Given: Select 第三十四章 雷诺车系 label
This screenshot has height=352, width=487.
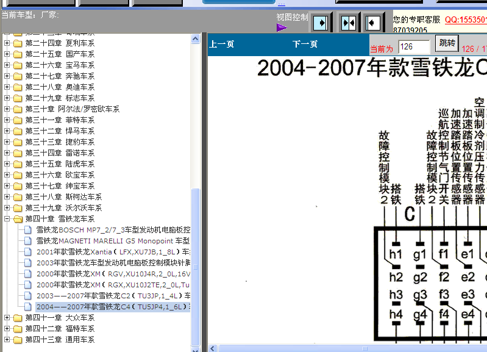Looking at the screenshot, I should coord(60,153).
